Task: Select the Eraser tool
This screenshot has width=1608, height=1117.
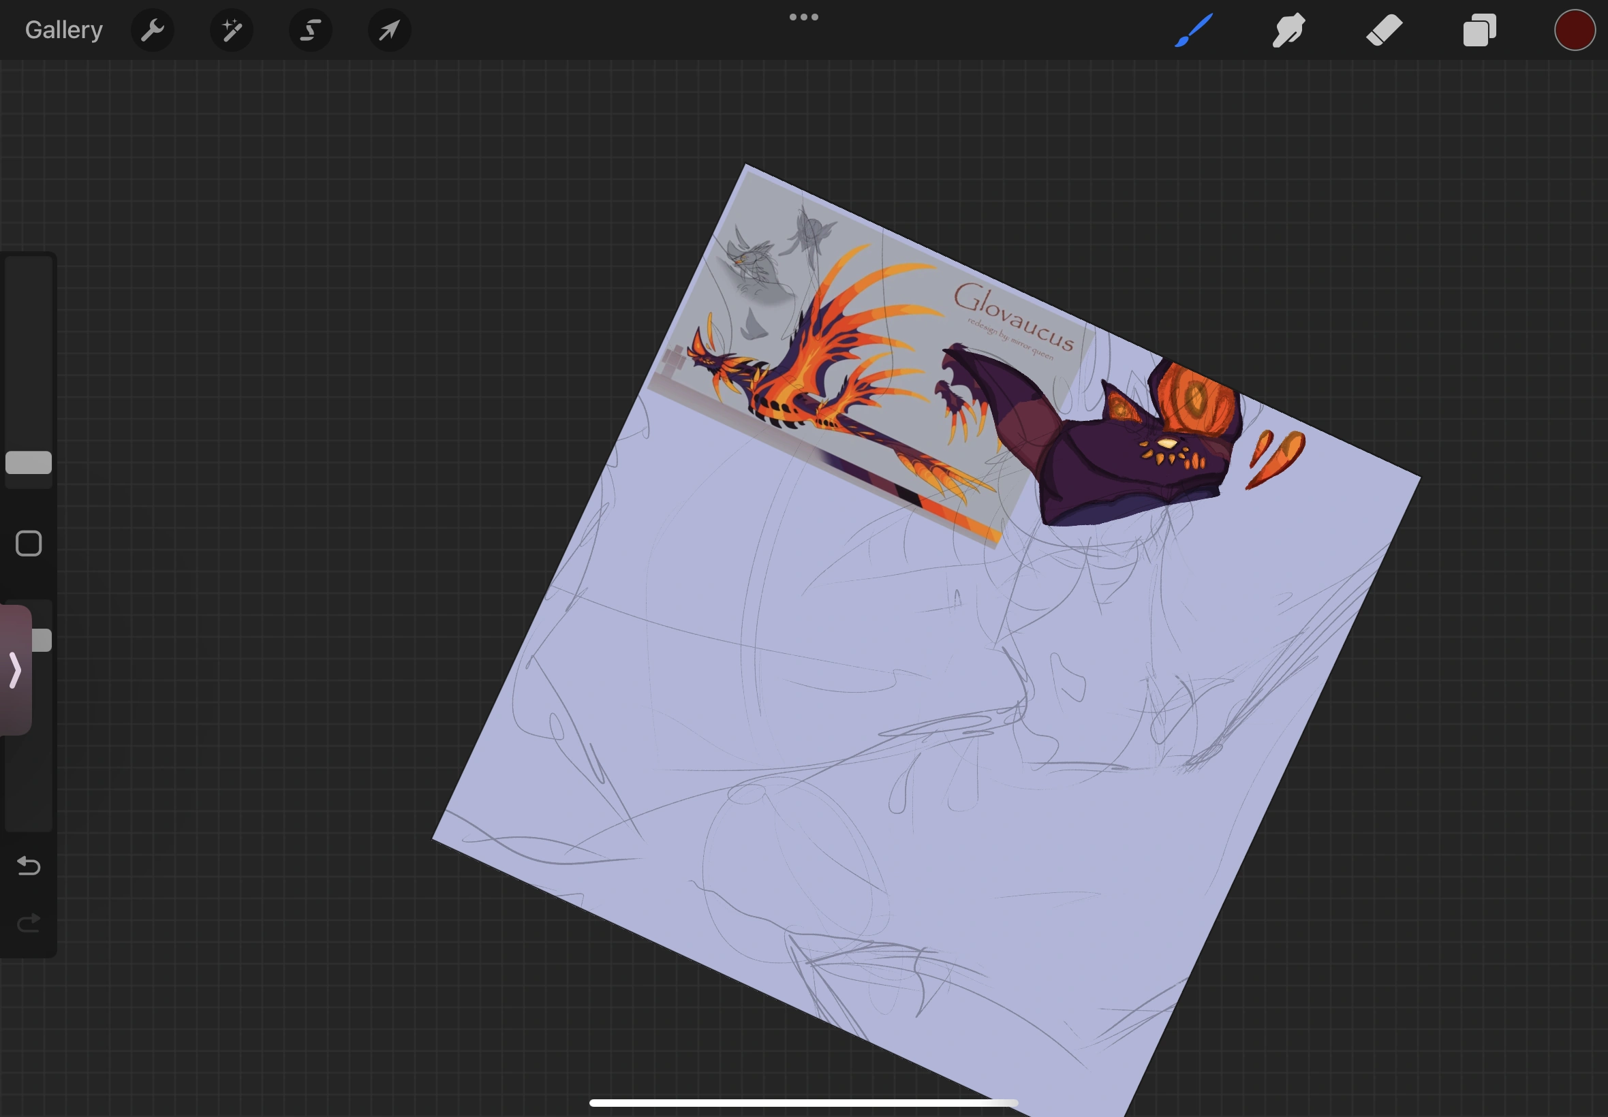Action: click(1384, 30)
